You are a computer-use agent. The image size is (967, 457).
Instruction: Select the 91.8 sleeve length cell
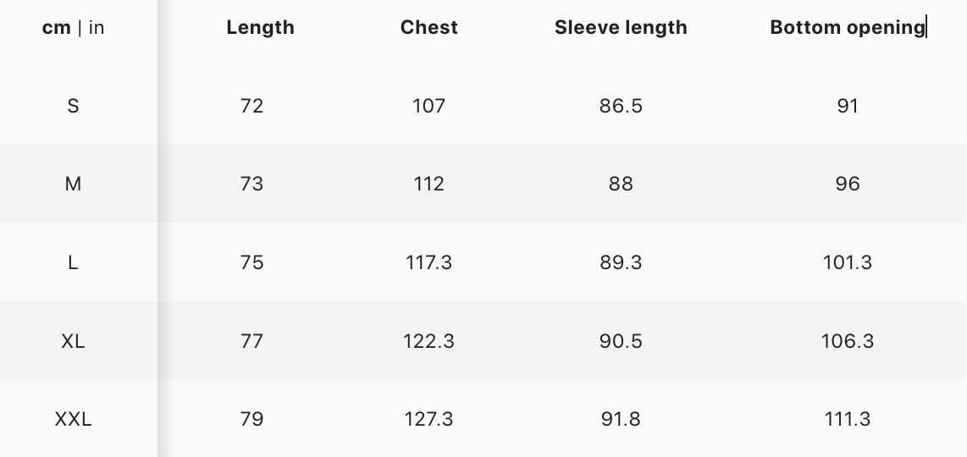621,419
